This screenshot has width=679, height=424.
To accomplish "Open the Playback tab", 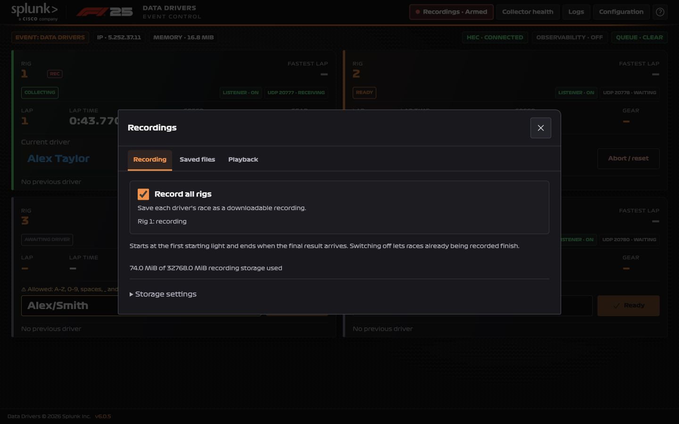I will click(243, 160).
